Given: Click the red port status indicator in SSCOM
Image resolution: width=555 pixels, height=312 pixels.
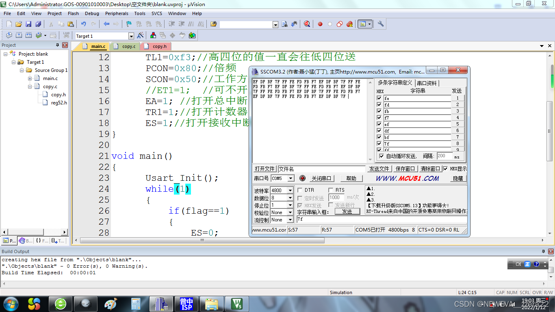Looking at the screenshot, I should point(302,178).
